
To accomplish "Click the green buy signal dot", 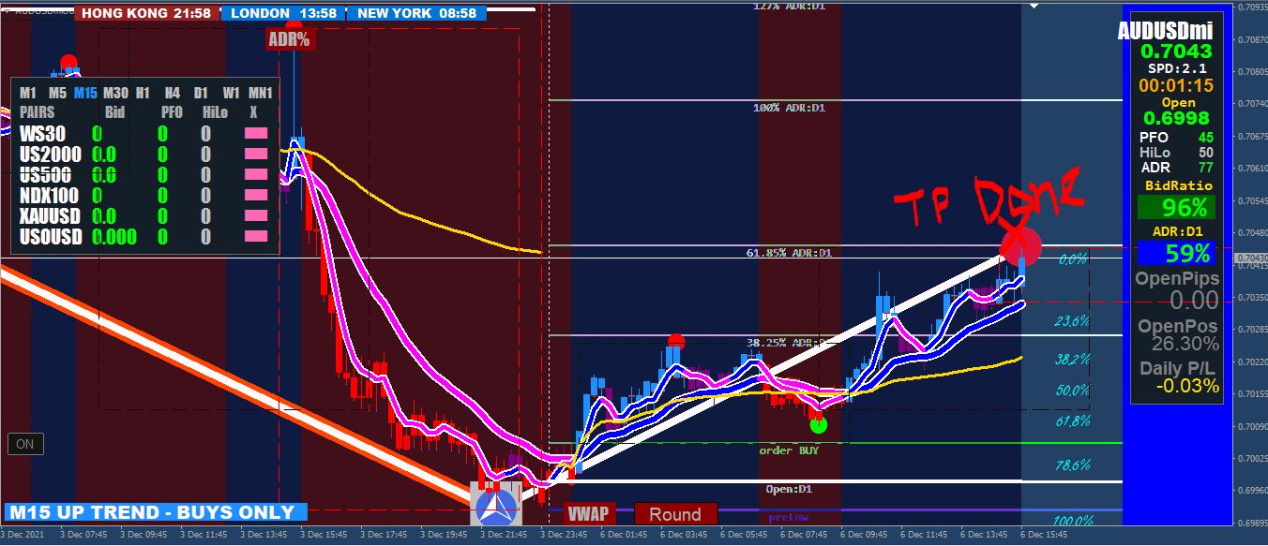I will coord(819,424).
